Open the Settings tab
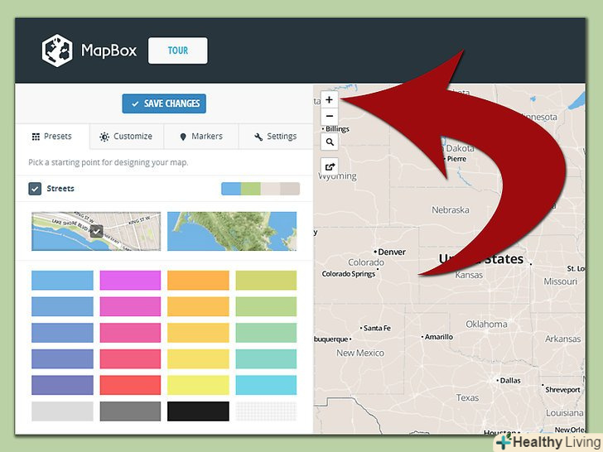 coord(276,137)
